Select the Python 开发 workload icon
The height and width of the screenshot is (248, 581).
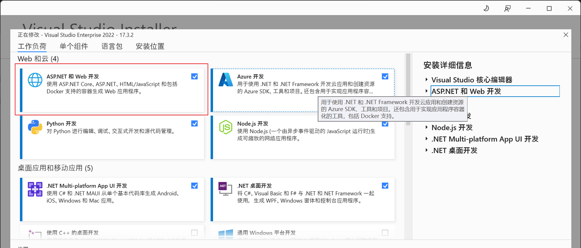point(35,127)
